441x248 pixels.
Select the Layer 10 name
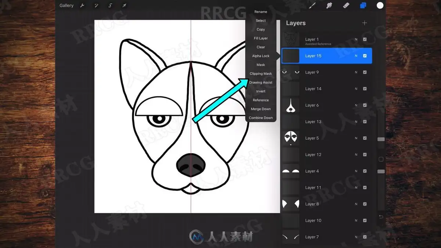pos(313,220)
